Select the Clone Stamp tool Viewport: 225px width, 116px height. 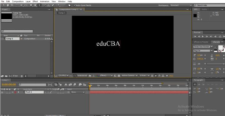pos(49,5)
